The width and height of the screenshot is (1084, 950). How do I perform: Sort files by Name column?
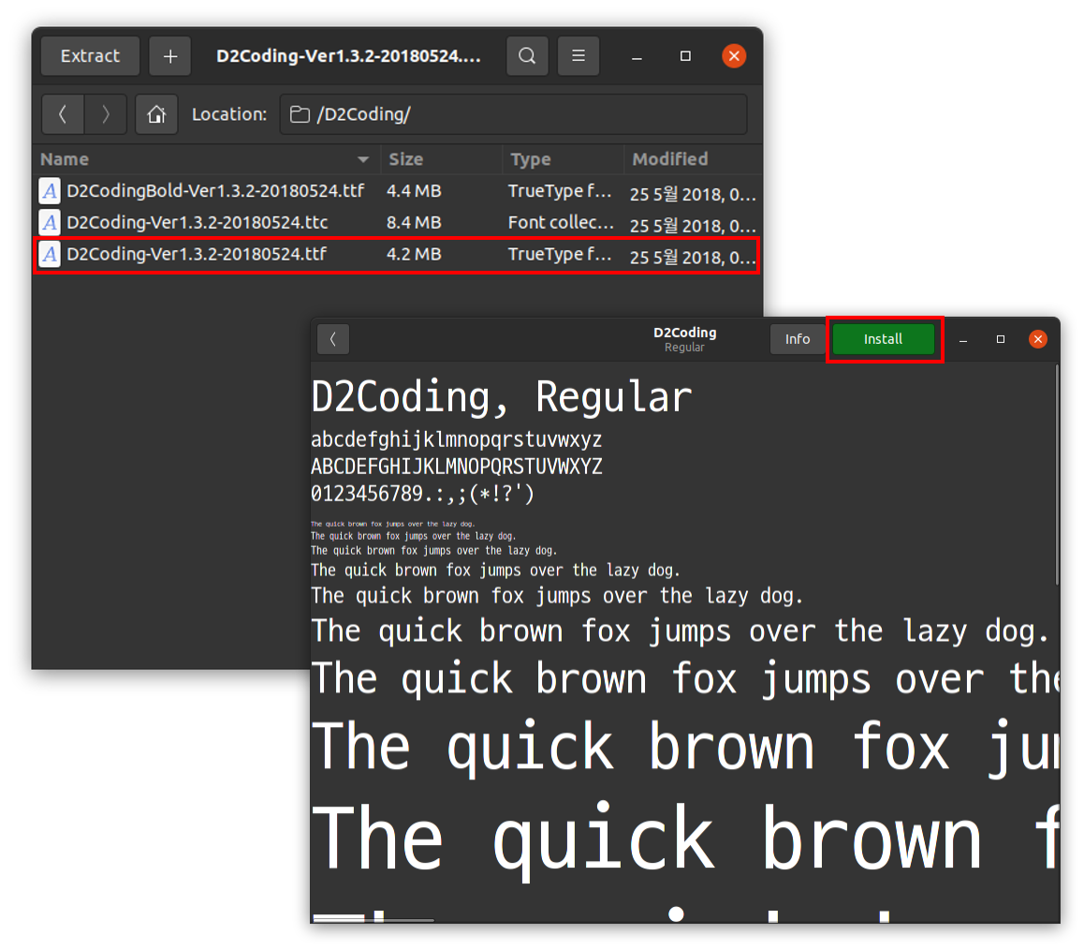pos(206,160)
